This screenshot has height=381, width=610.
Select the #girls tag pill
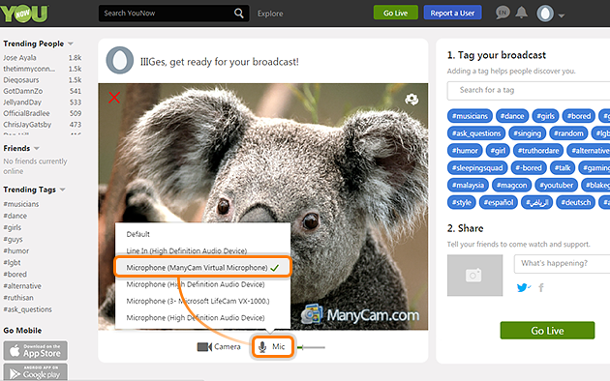tap(545, 116)
